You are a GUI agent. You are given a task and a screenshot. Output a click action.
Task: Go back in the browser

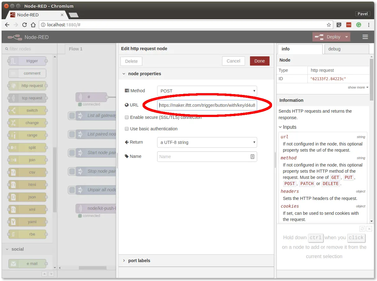coord(7,25)
